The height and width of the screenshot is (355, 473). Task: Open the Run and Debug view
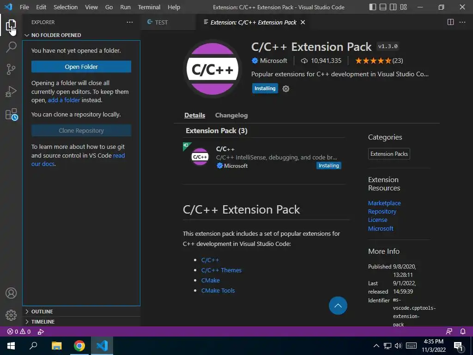click(11, 92)
